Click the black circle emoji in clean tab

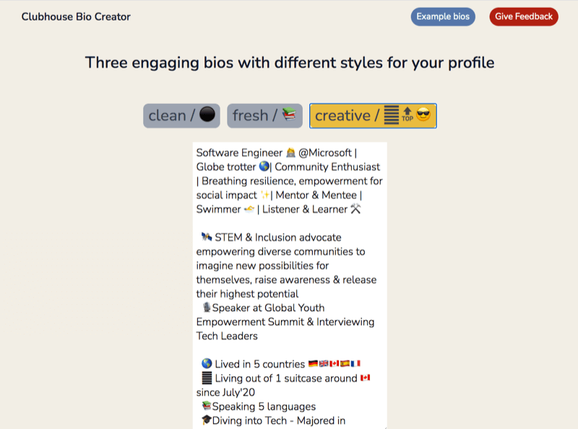[207, 115]
